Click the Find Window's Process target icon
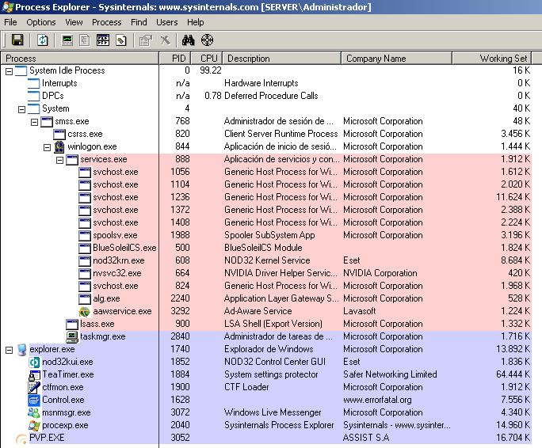This screenshot has width=542, height=448. (x=207, y=40)
